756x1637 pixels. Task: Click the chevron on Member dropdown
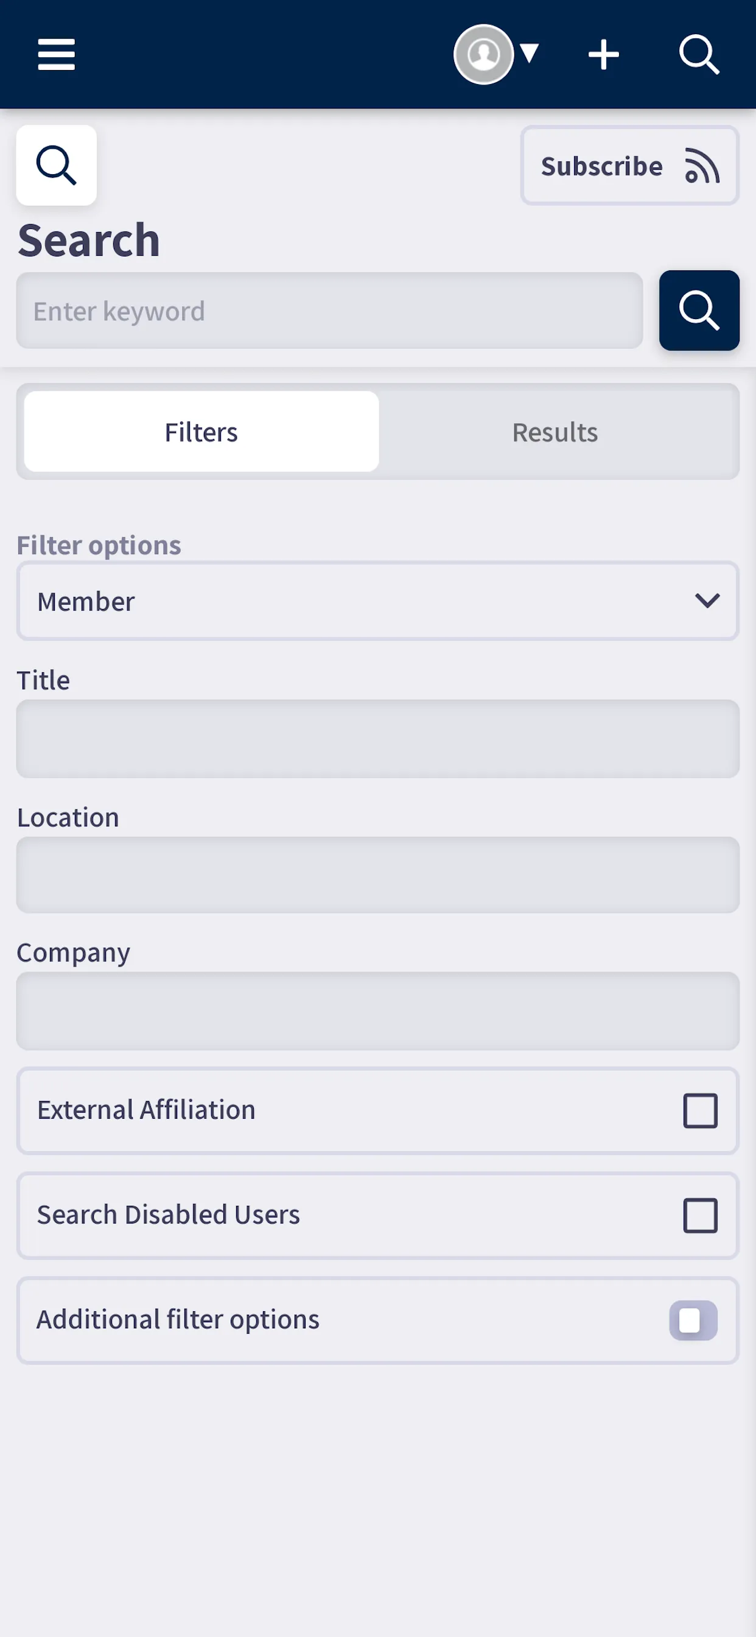707,600
